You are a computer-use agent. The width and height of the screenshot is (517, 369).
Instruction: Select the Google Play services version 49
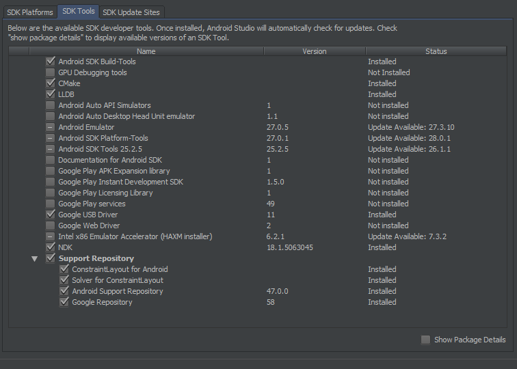tap(270, 204)
